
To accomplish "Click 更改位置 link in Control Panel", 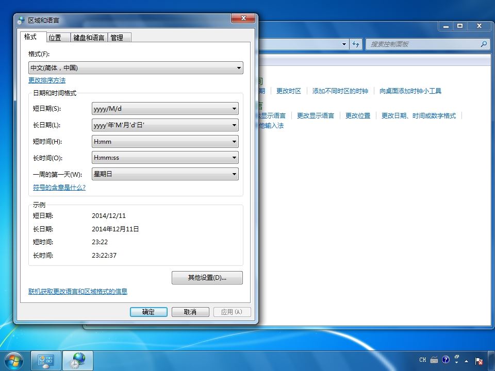I will tap(358, 116).
